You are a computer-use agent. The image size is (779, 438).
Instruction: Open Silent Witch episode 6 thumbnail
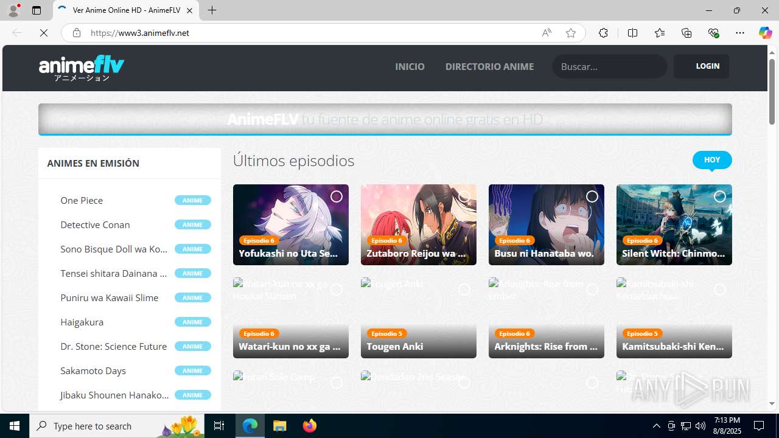coord(674,225)
